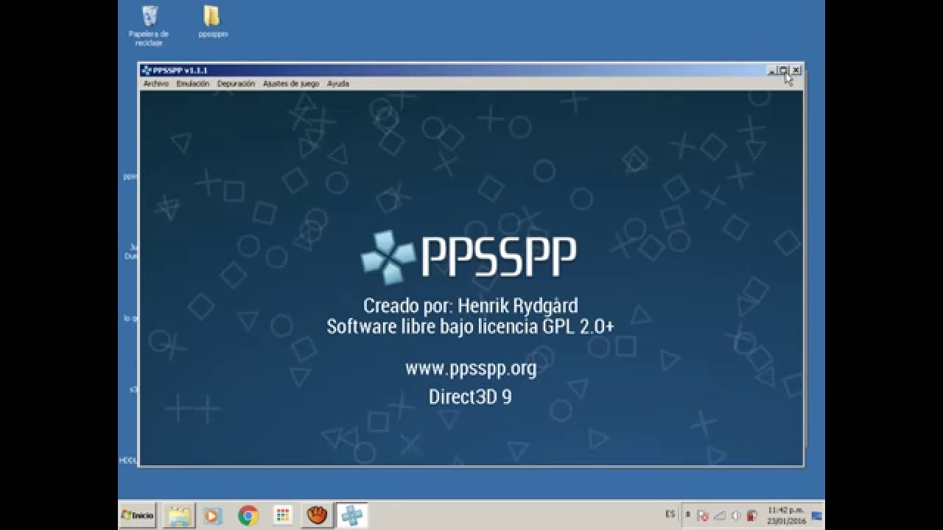The width and height of the screenshot is (943, 530).
Task: Open the Archivo menu
Action: tap(155, 83)
